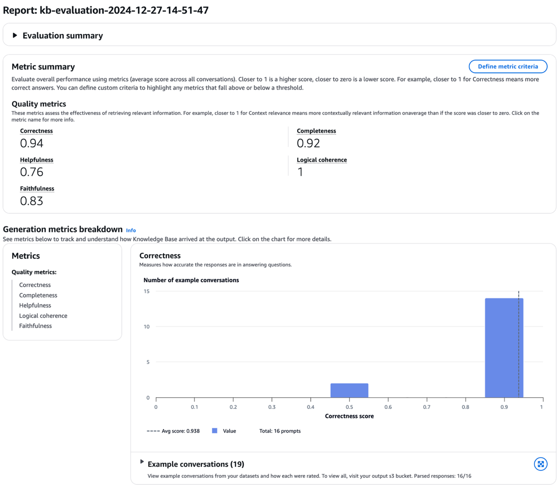The width and height of the screenshot is (557, 485).
Task: Open the Logical coherence metric name in Metric summary
Action: 321,160
